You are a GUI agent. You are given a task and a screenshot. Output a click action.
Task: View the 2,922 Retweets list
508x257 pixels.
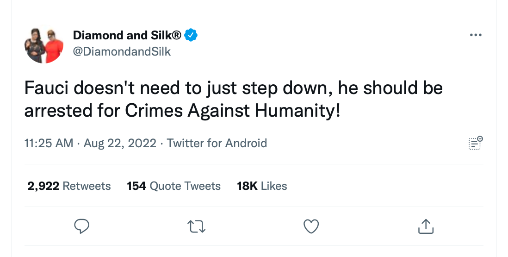coord(69,186)
